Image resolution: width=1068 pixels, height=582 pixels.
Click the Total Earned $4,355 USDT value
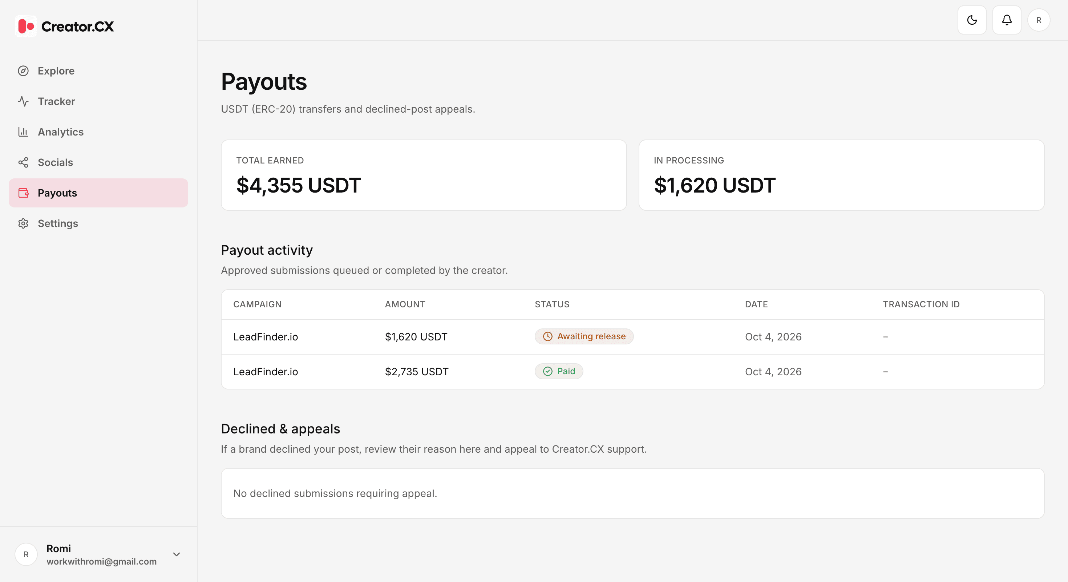299,185
